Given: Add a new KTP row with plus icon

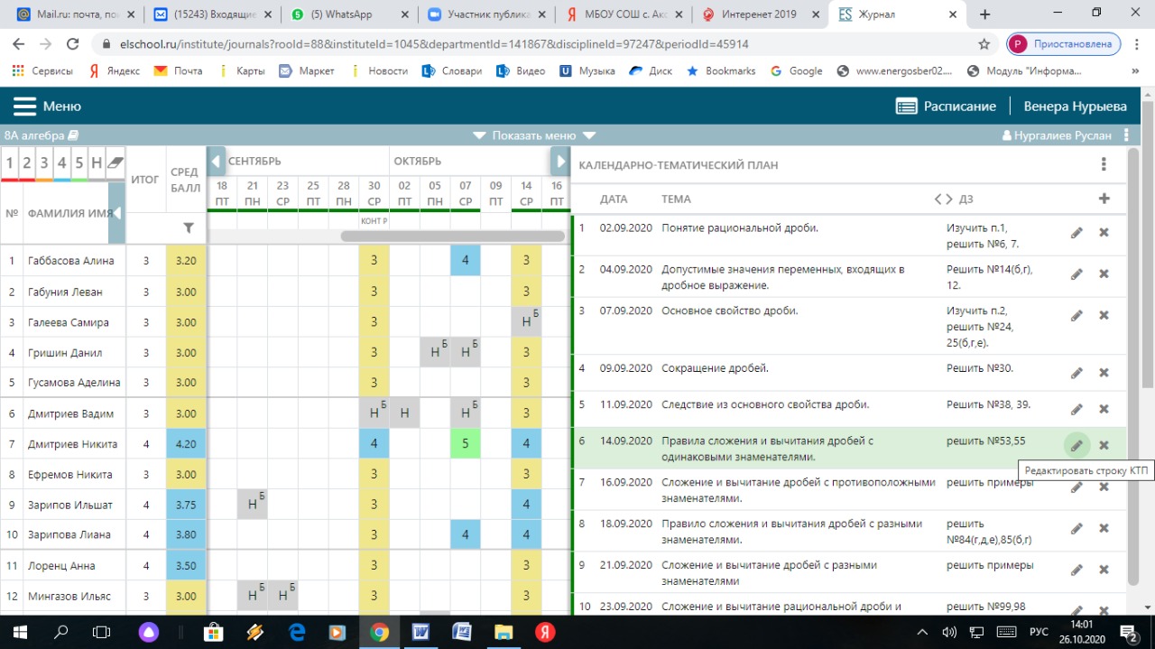Looking at the screenshot, I should tap(1104, 199).
